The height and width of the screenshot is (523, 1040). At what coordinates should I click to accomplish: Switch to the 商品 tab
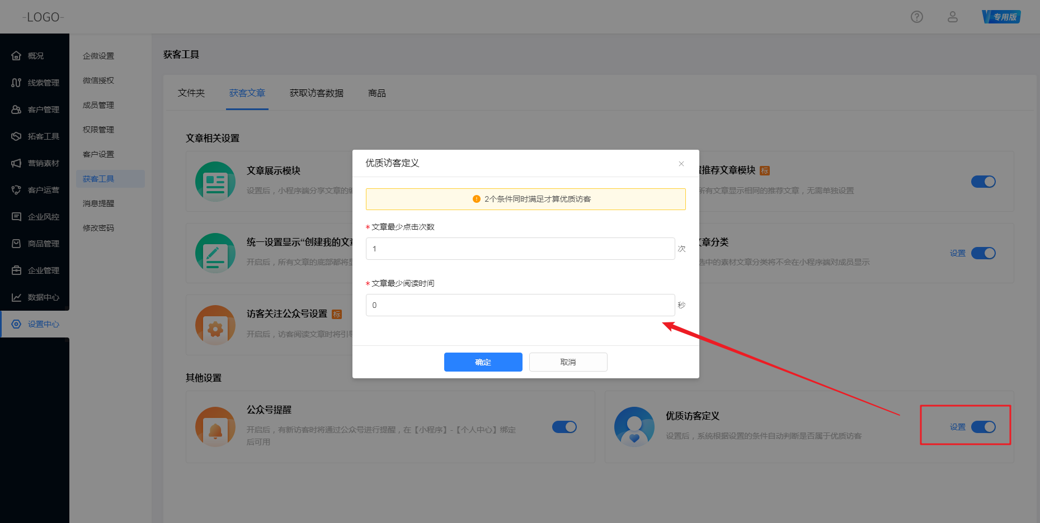coord(377,93)
